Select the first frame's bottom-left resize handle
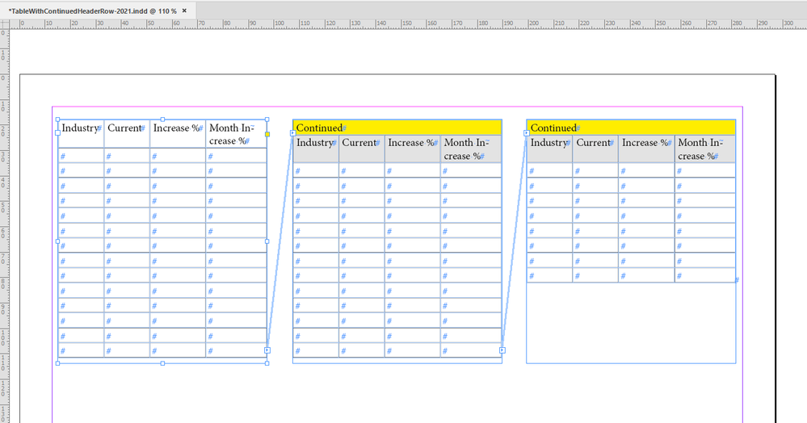 [57, 363]
